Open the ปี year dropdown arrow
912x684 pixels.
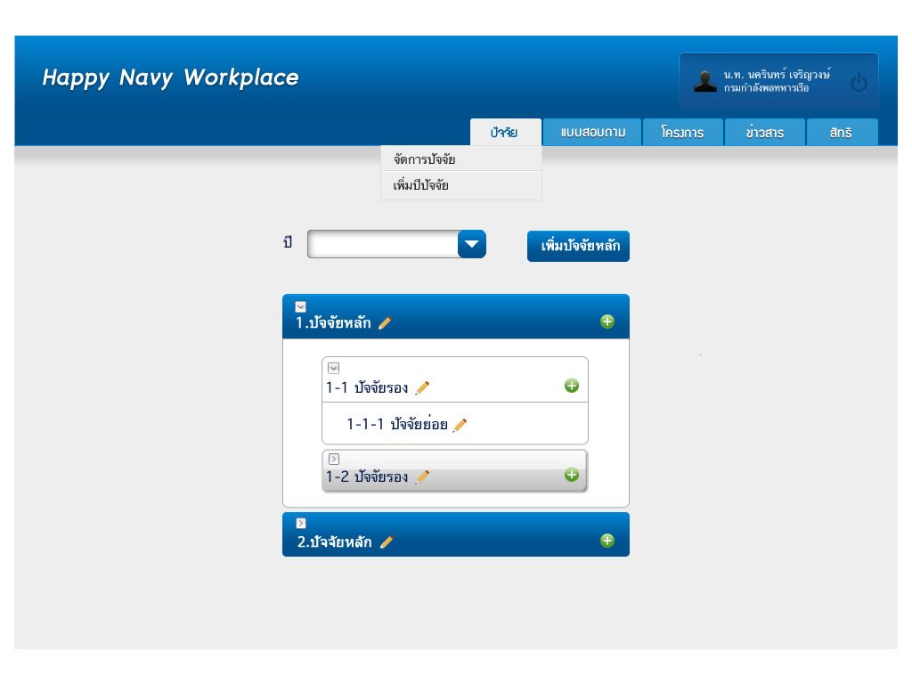pyautogui.click(x=472, y=244)
